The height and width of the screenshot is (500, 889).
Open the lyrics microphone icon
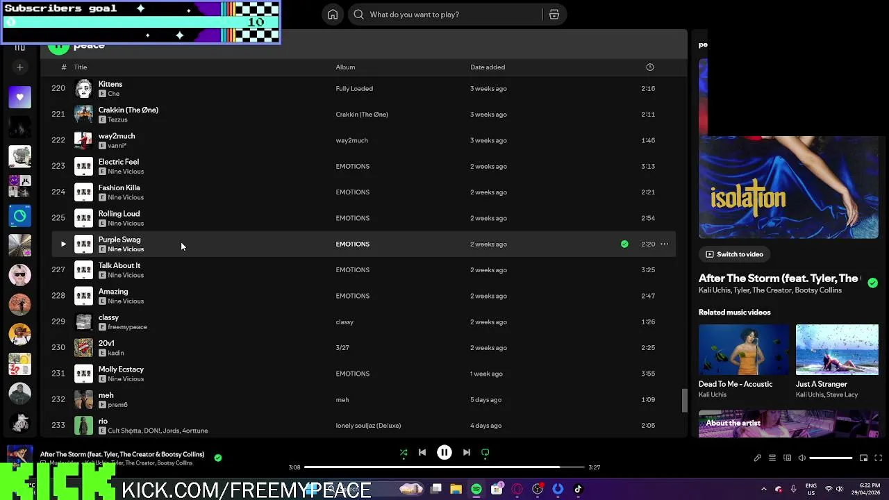point(757,458)
